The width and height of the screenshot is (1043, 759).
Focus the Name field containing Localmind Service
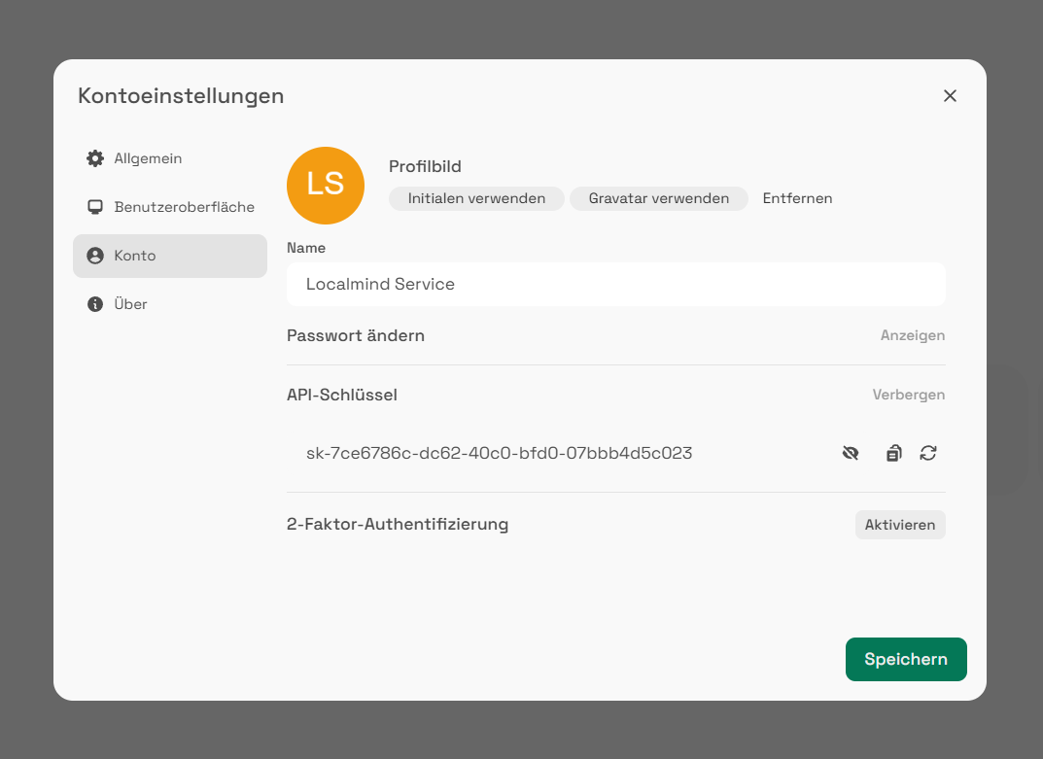click(x=615, y=284)
